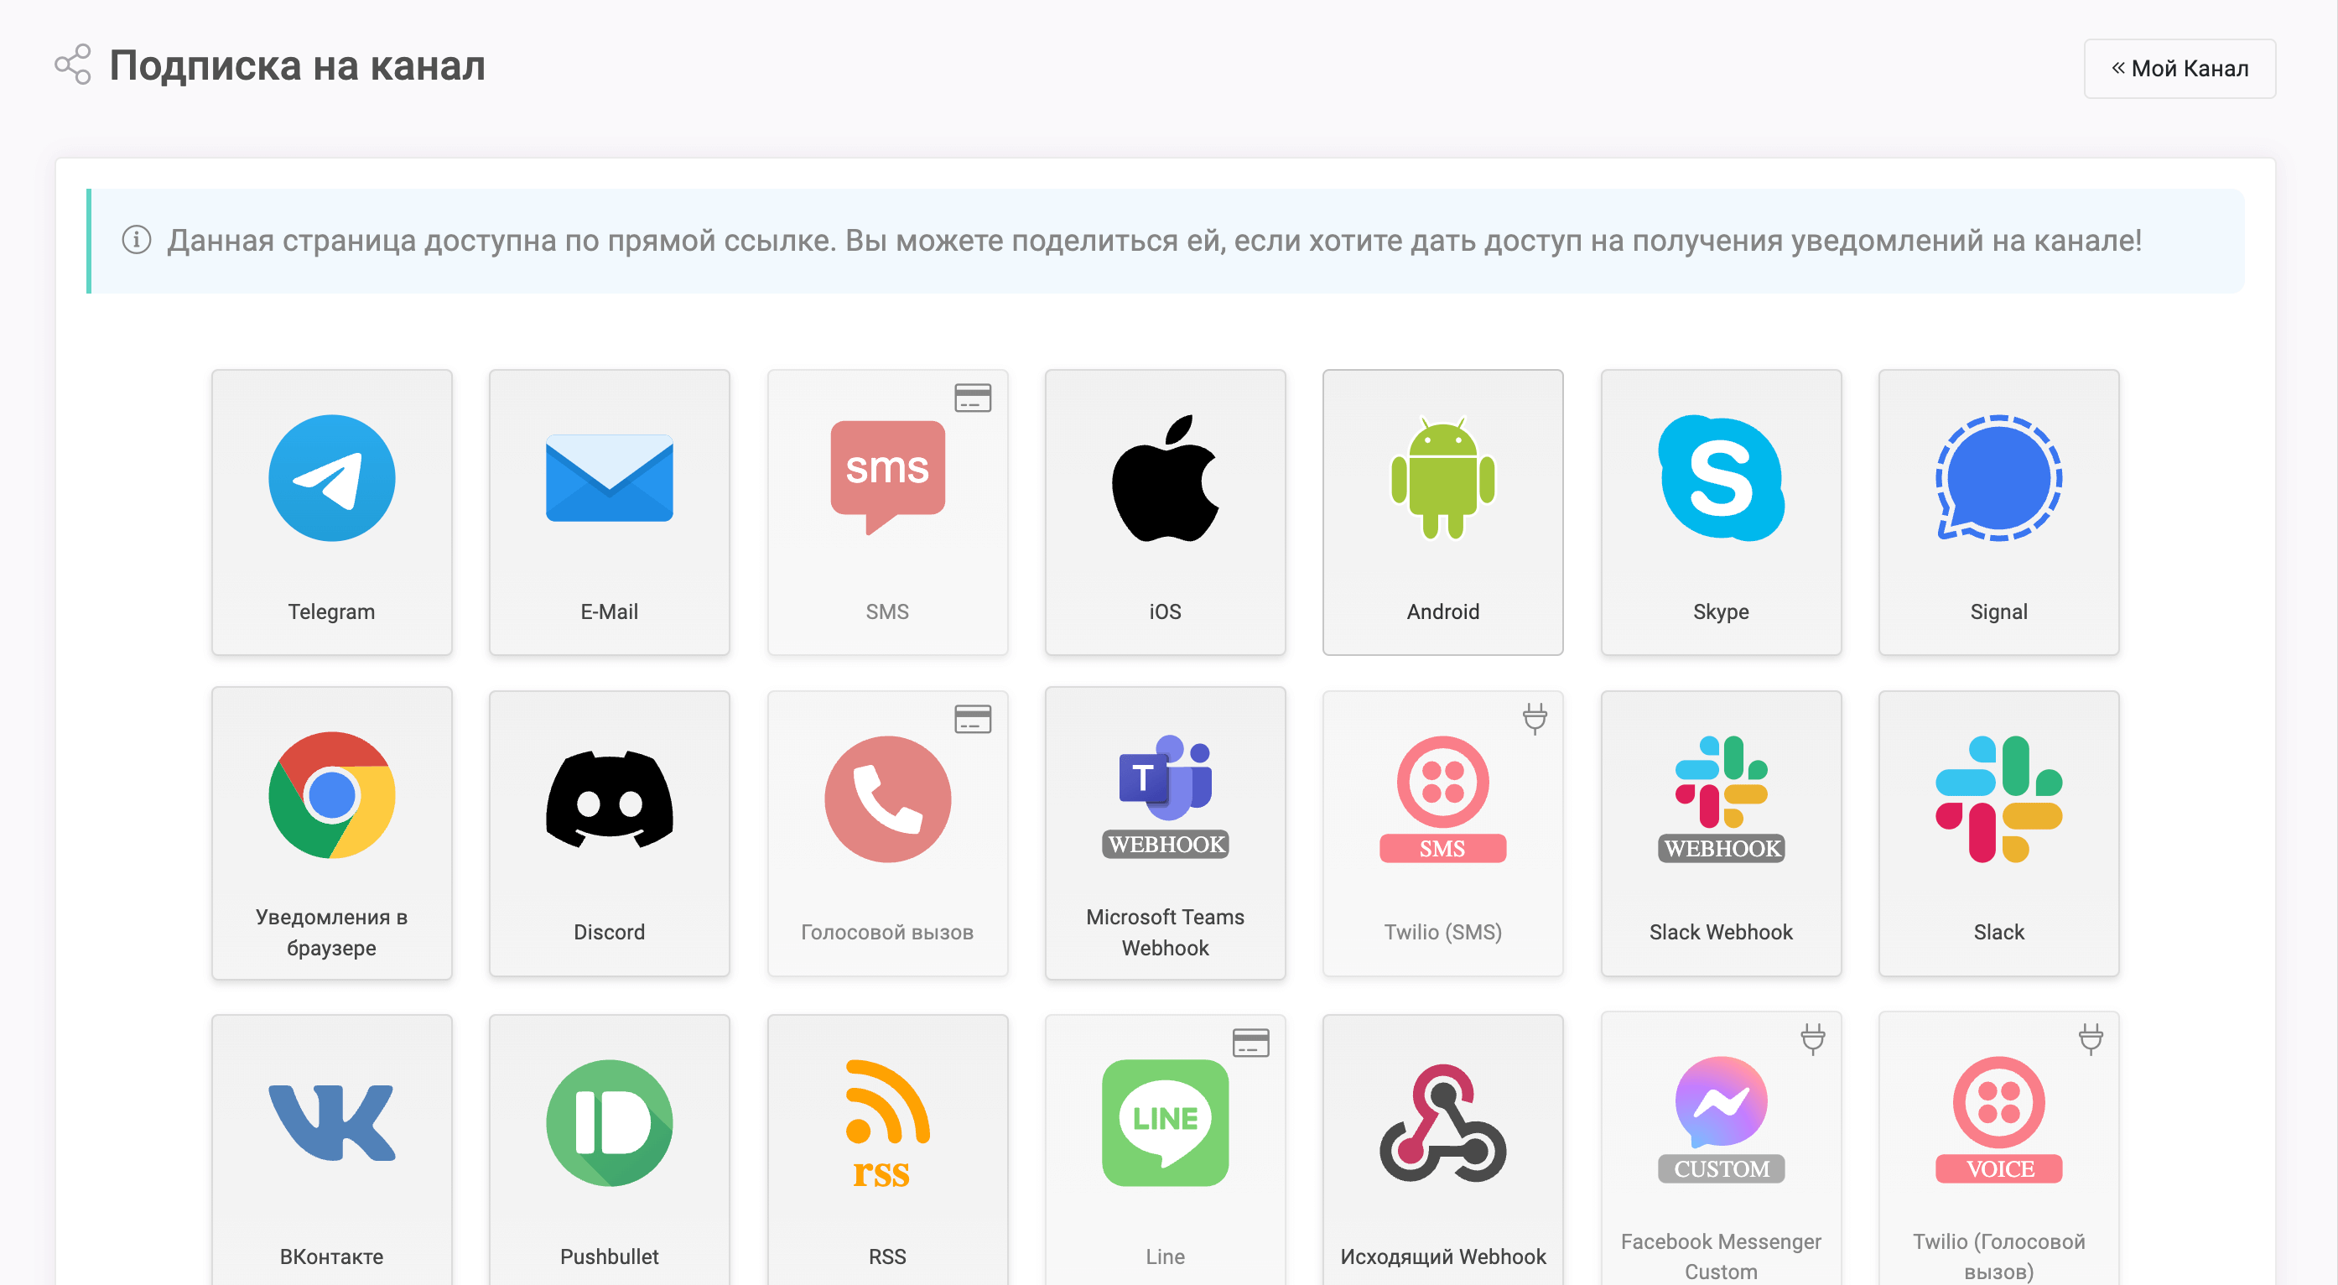Select Skype notification channel
This screenshot has height=1285, width=2338.
point(1718,507)
